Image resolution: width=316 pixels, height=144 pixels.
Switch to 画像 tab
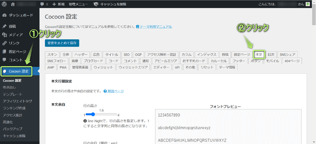click(75, 61)
